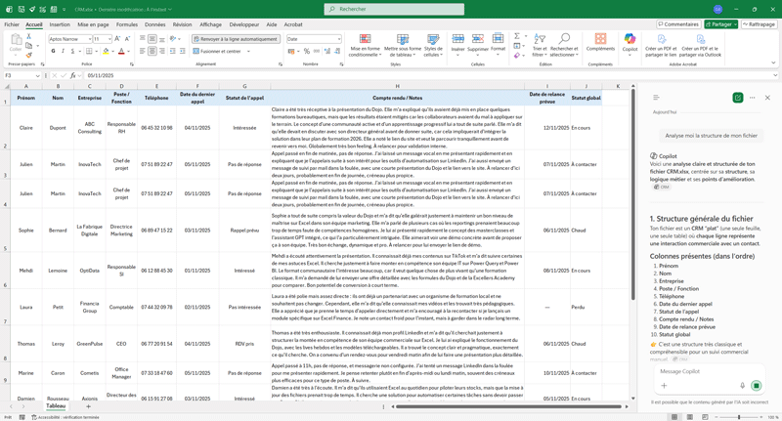Toggle Renvoyer à la ligne automatiquement
This screenshot has height=421, width=782.
tap(236, 39)
